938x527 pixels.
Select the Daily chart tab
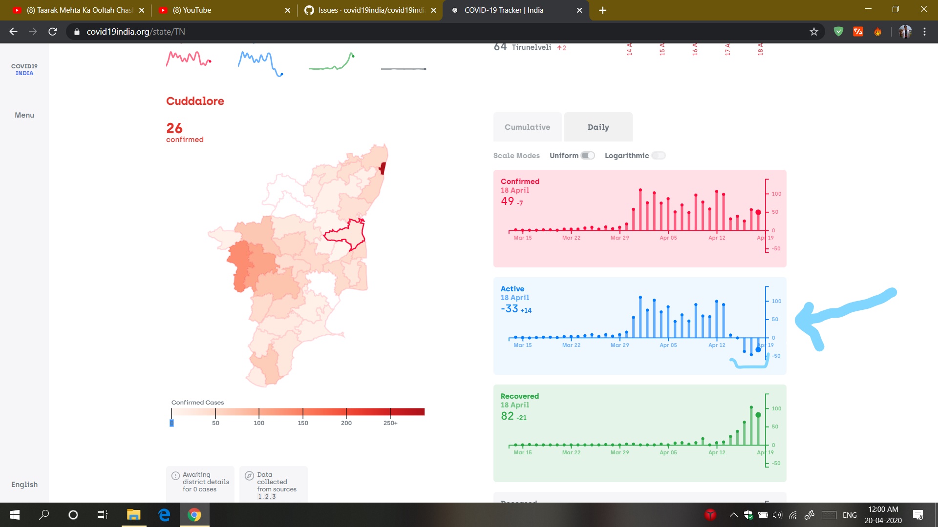(x=598, y=127)
